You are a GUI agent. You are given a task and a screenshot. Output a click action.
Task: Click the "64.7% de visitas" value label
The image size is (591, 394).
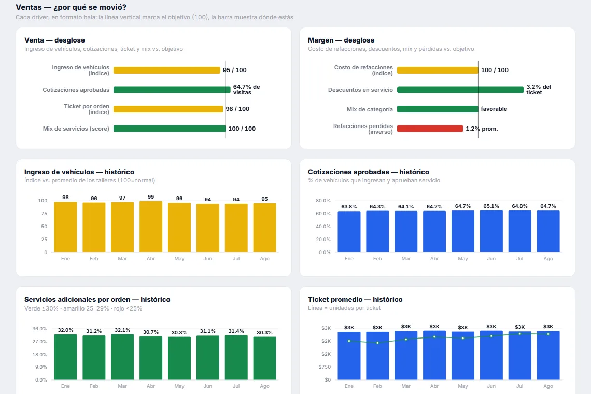(246, 90)
